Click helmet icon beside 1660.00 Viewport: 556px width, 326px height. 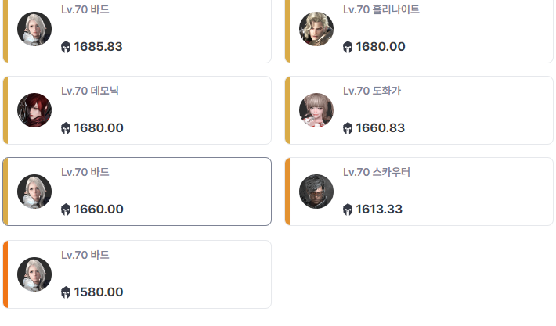coord(66,210)
